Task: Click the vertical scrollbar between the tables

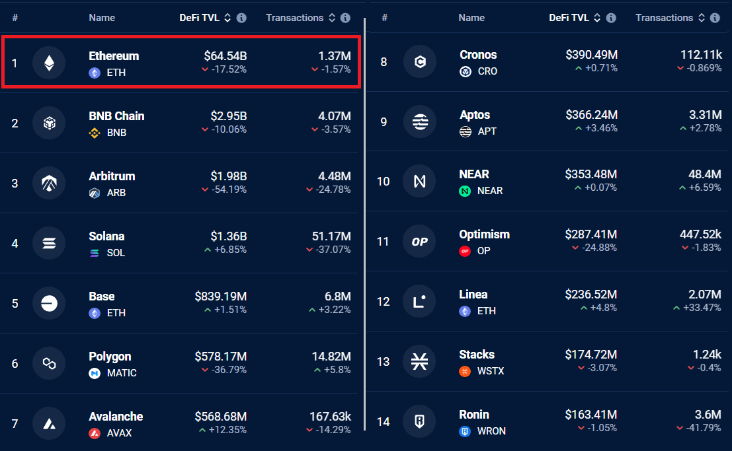Action: (x=364, y=224)
